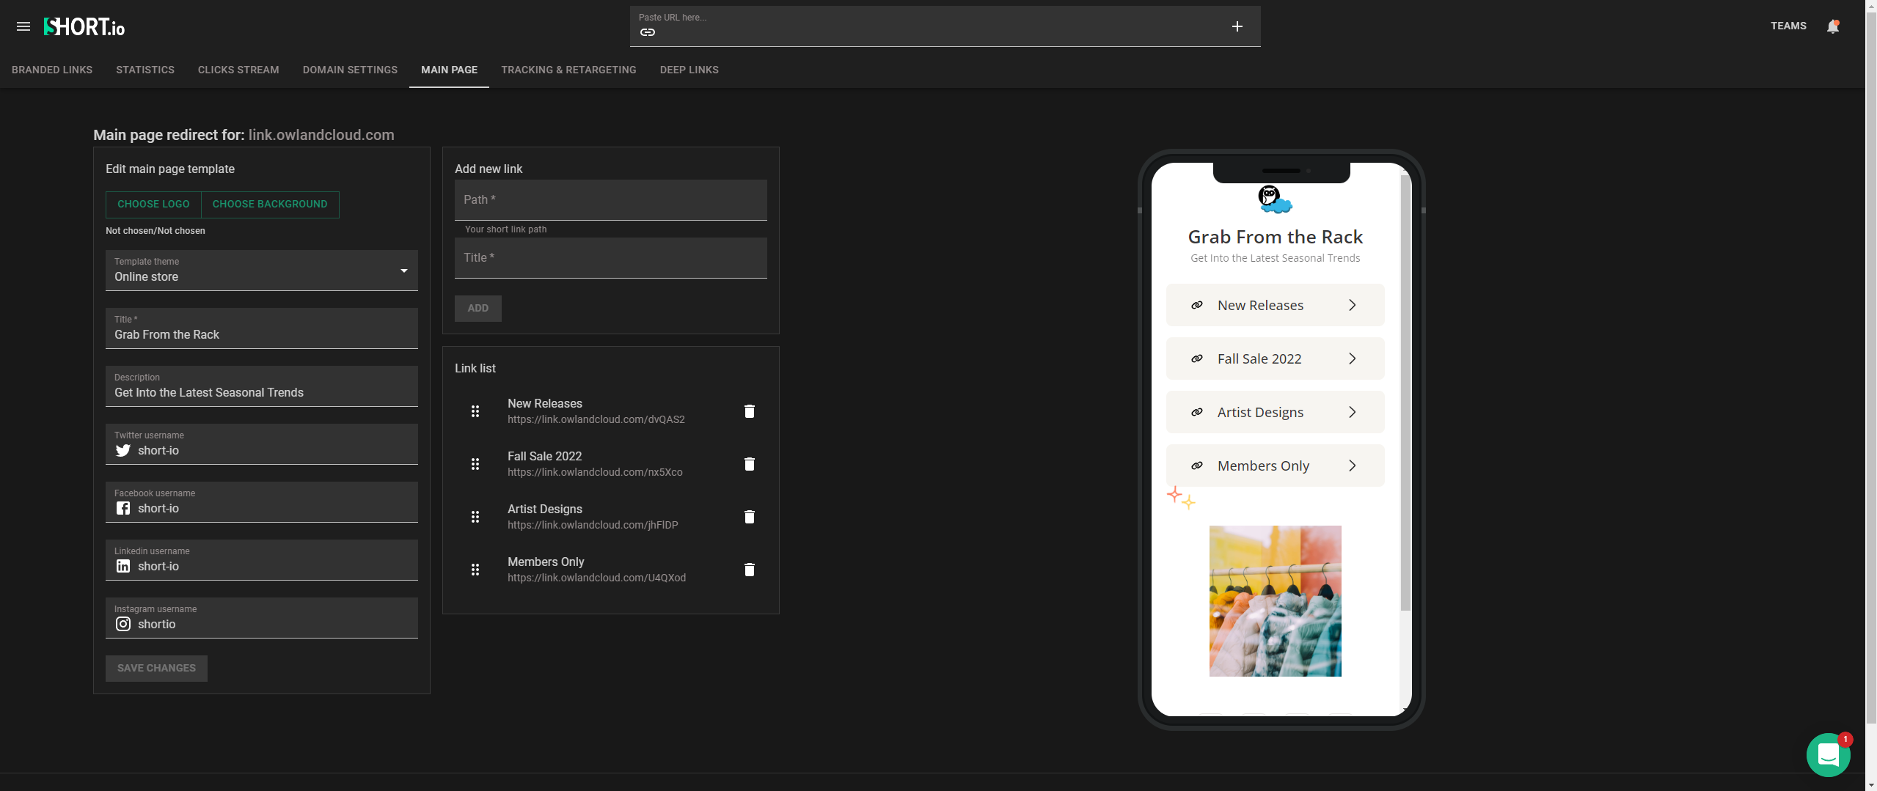The width and height of the screenshot is (1877, 791).
Task: Click owl logo in phone preview
Action: click(1275, 199)
